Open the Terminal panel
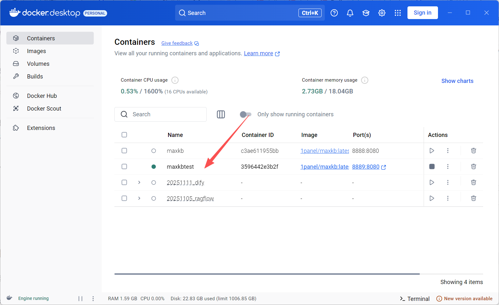This screenshot has height=305, width=499. (415, 299)
